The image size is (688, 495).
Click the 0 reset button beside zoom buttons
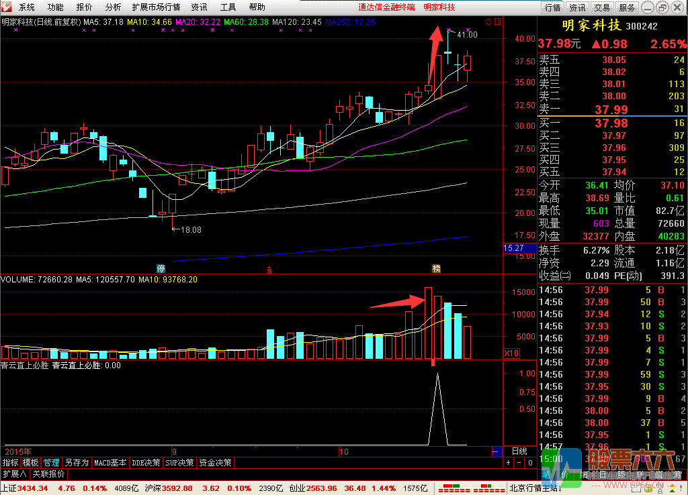(530, 463)
